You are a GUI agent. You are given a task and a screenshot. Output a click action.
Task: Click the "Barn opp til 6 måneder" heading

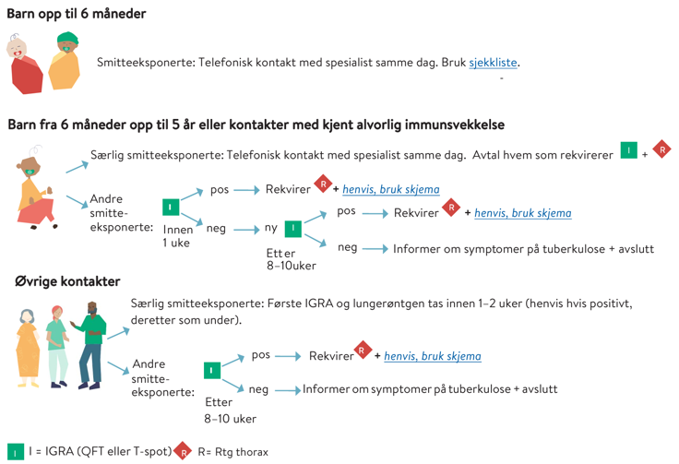(77, 14)
